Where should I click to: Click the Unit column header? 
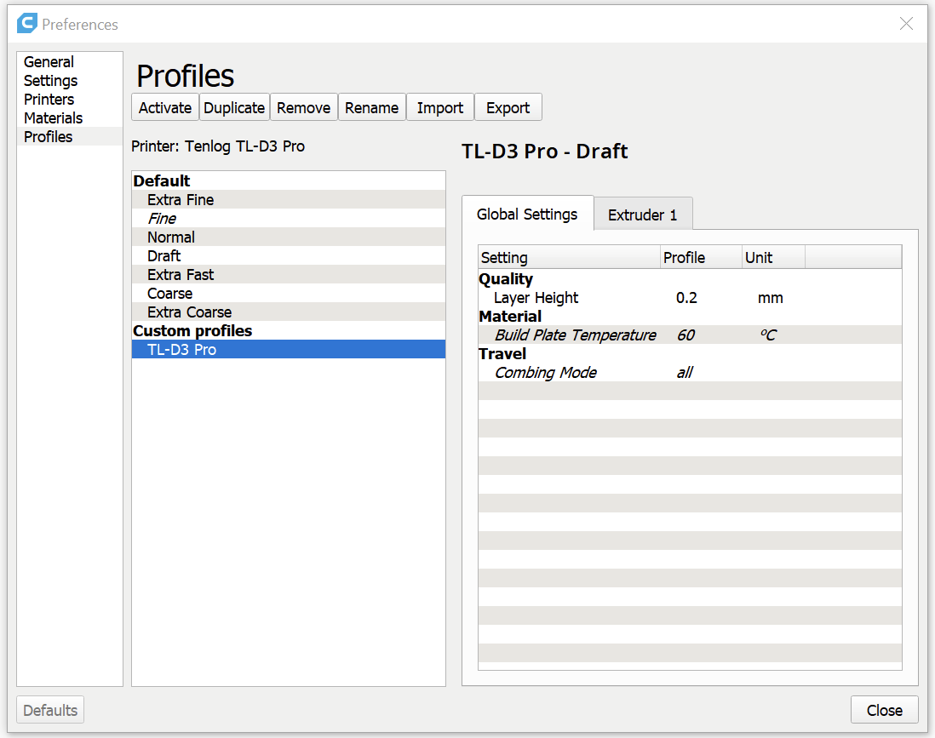click(x=773, y=258)
